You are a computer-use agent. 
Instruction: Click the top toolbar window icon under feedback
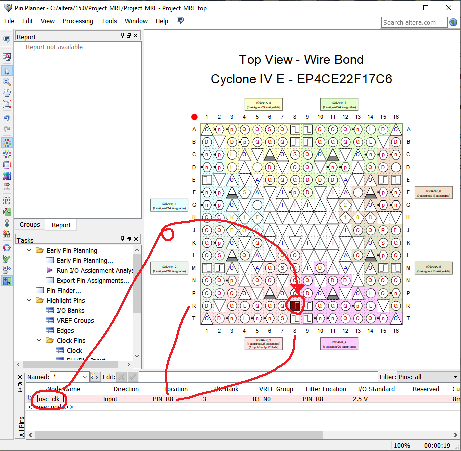pyautogui.click(x=7, y=56)
